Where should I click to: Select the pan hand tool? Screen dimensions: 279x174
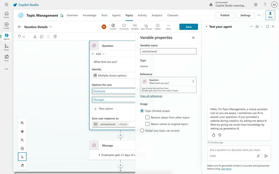coord(22,166)
